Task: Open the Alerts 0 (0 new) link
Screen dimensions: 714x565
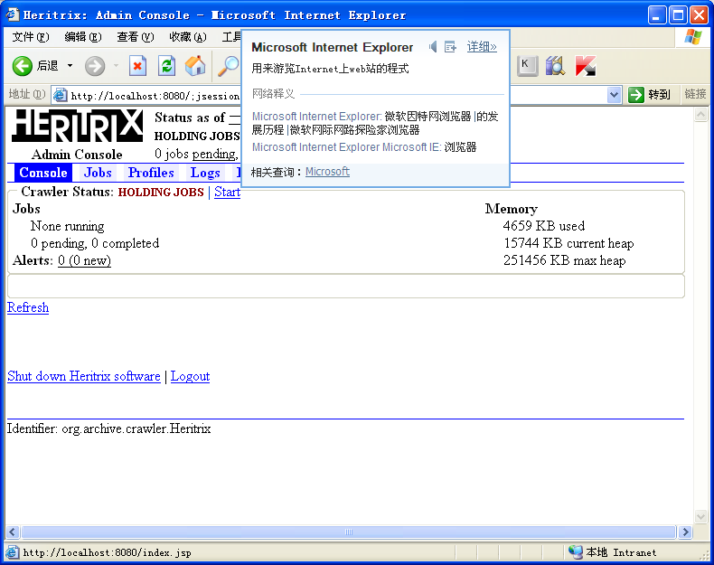Action: pos(84,260)
